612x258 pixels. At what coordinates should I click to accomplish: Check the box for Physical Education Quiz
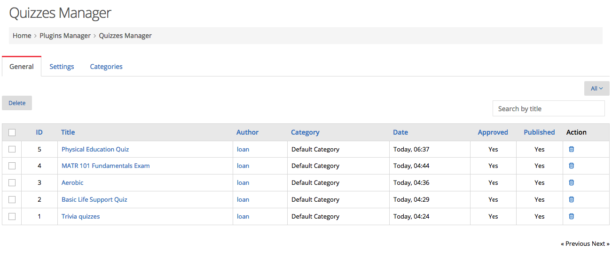(12, 149)
